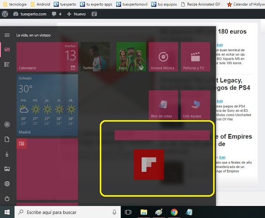Image resolution: width=265 pixels, height=218 pixels.
Task: Open Notepad from the taskbar
Action: [189, 212]
